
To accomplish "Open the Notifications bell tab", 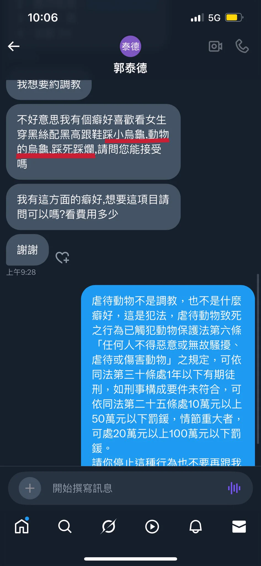I will pyautogui.click(x=195, y=526).
